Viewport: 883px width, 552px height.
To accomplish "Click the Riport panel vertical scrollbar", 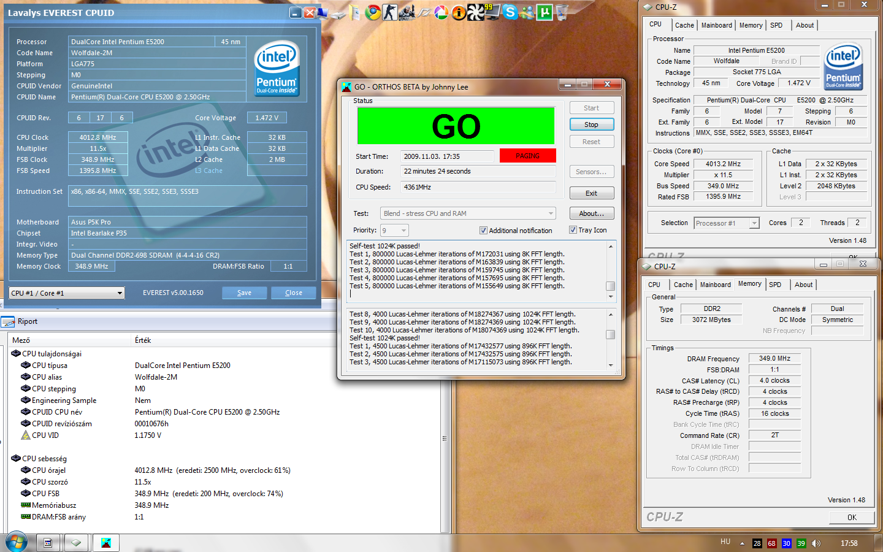I will pyautogui.click(x=445, y=439).
